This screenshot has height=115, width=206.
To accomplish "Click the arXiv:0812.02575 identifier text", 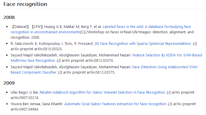I will tap(100, 72).
